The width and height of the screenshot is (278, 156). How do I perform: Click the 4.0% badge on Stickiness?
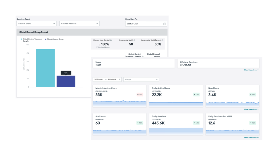tap(140, 123)
